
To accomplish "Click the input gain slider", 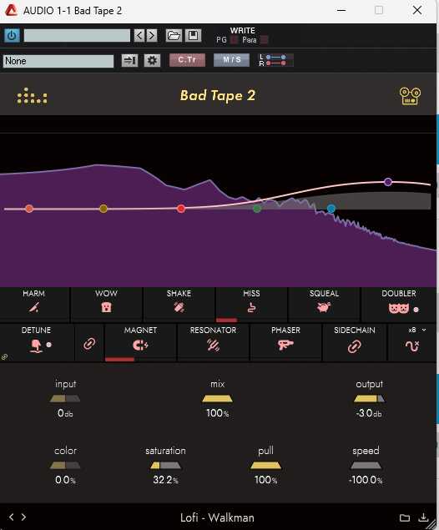I will pos(65,399).
